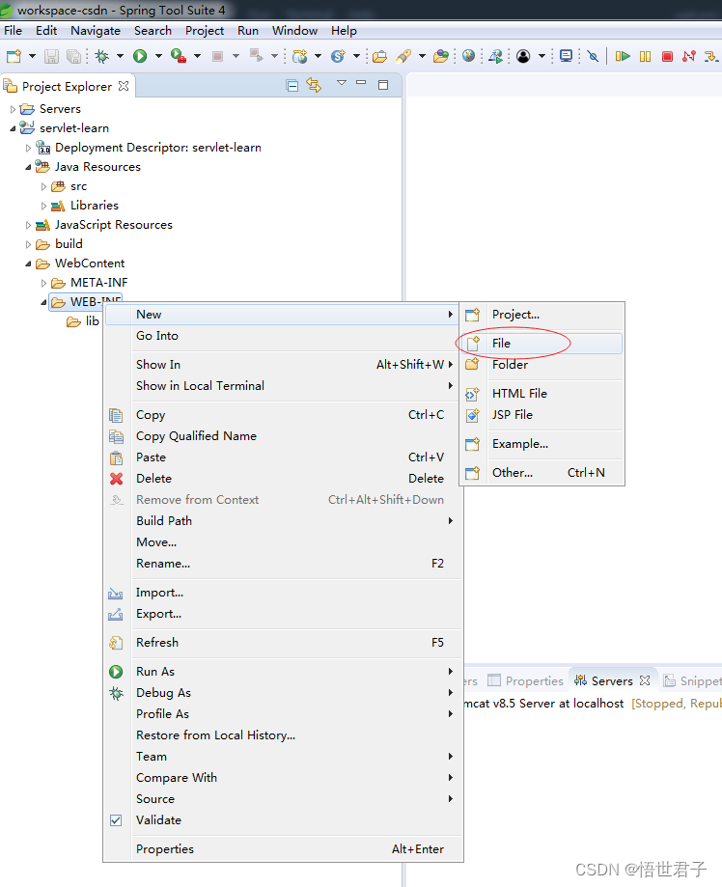Open the External Tools dropdown arrow

click(x=197, y=56)
